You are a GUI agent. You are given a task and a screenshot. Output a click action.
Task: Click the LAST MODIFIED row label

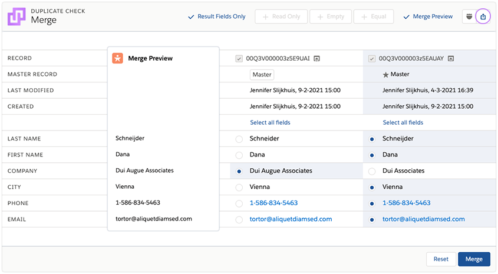tap(31, 91)
